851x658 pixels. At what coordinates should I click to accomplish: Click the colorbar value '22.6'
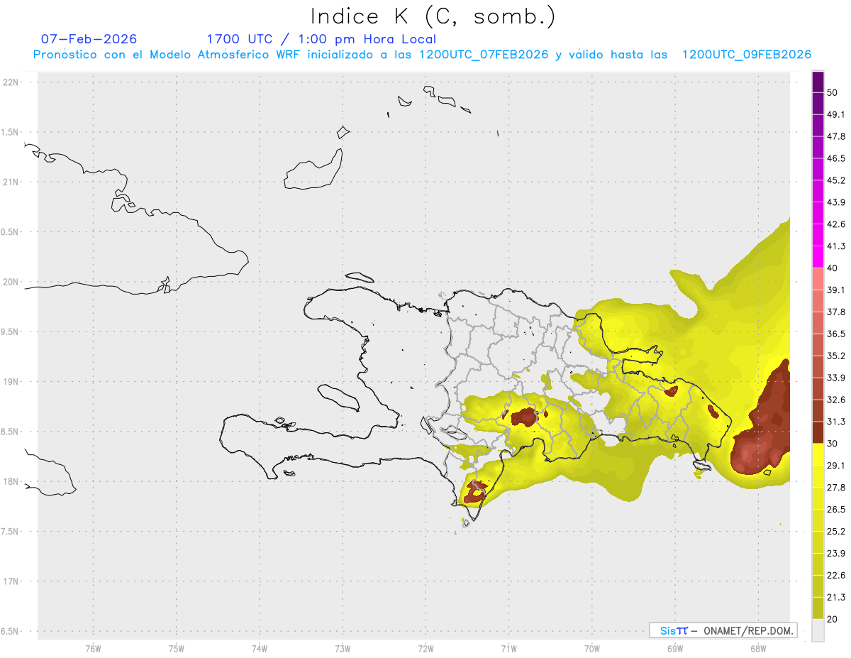(x=836, y=576)
